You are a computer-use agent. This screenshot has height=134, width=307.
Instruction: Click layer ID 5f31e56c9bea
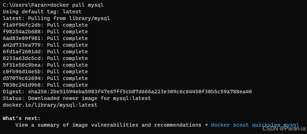click(21, 65)
